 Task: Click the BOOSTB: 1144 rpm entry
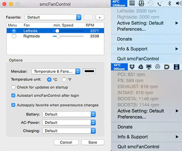click(138, 105)
